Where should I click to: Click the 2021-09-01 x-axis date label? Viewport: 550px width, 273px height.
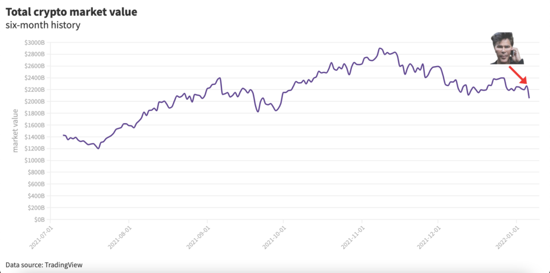(198, 237)
